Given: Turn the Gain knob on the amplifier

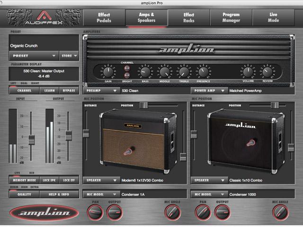Looking at the screenshot, I should 108,72.
